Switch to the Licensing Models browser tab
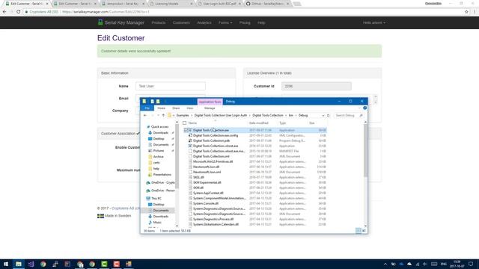This screenshot has height=269, width=479. tap(167, 4)
